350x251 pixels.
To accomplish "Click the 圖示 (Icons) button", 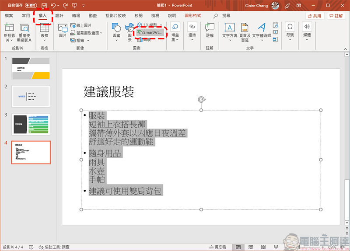I will 129,32.
